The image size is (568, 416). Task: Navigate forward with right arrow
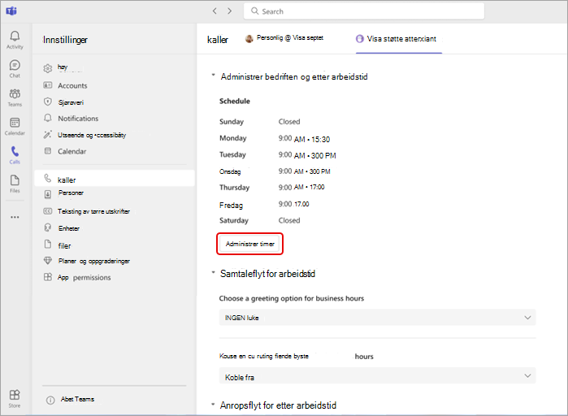click(x=229, y=11)
